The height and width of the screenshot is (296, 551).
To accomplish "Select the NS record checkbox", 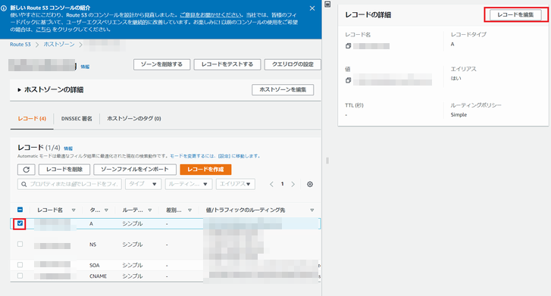I will (20, 244).
